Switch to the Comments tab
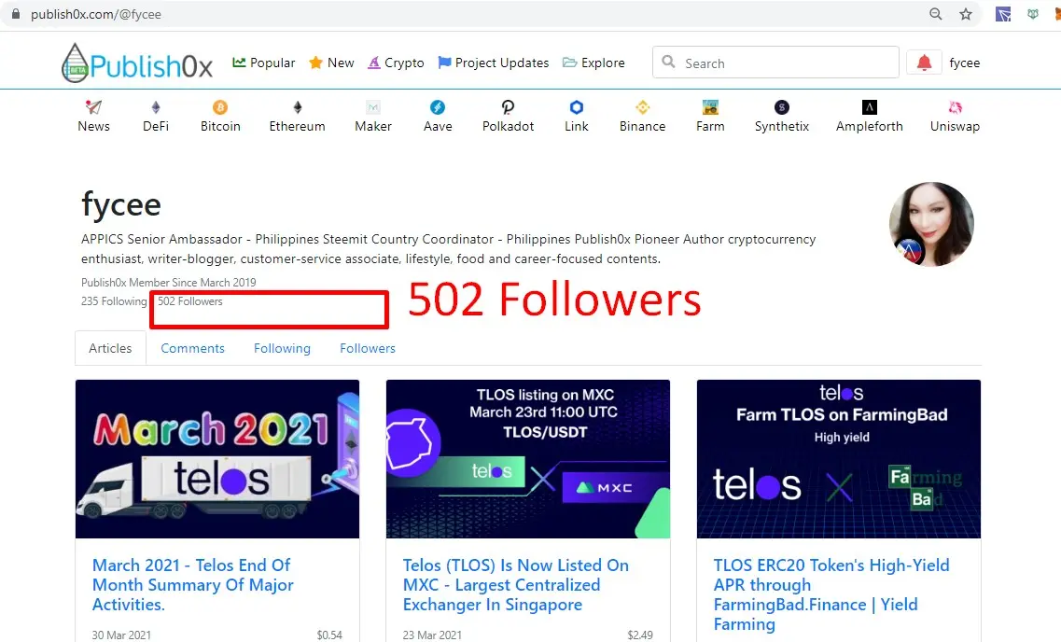Viewport: 1061px width, 642px height. (193, 348)
